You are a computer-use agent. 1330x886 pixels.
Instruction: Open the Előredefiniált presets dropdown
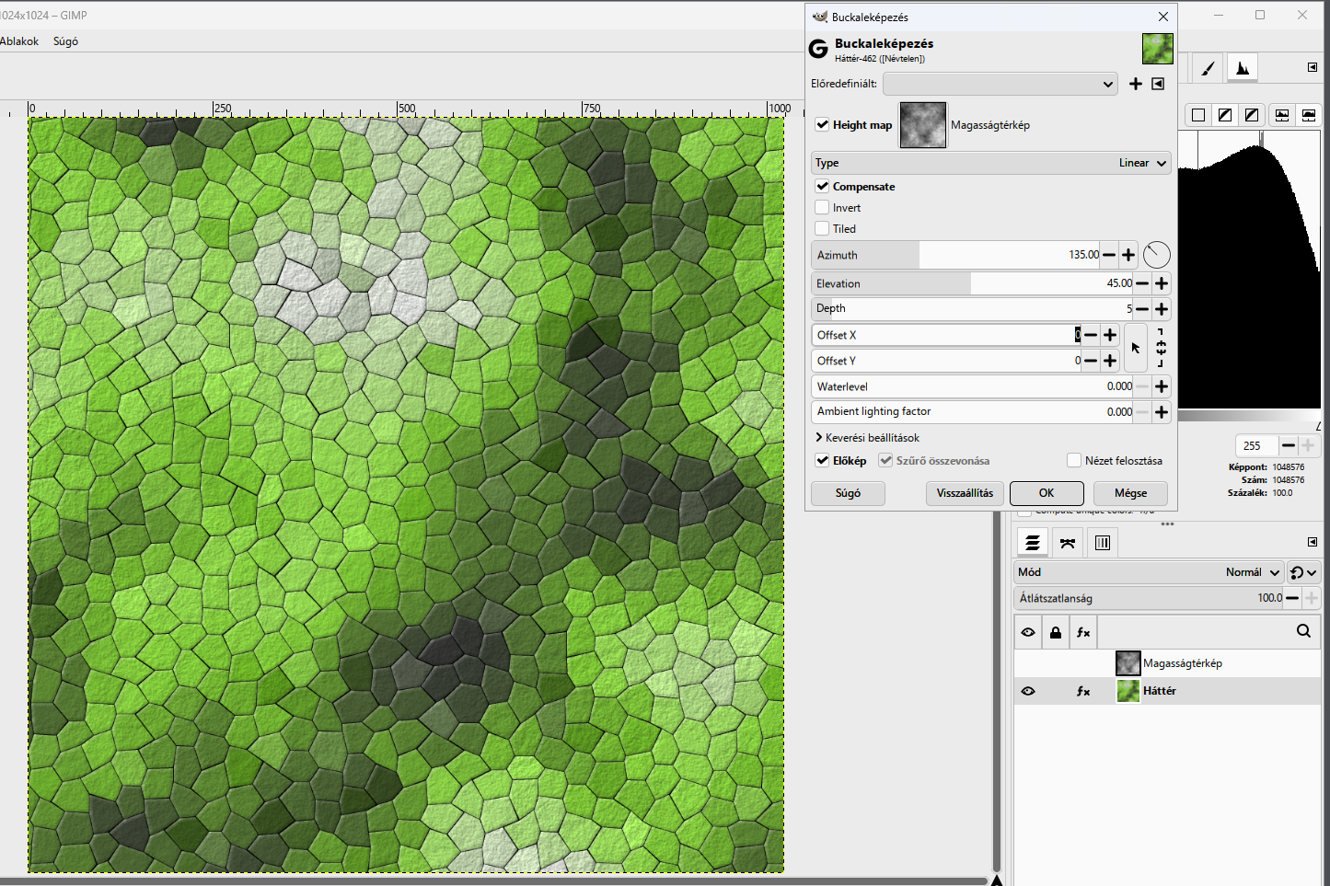(1000, 84)
